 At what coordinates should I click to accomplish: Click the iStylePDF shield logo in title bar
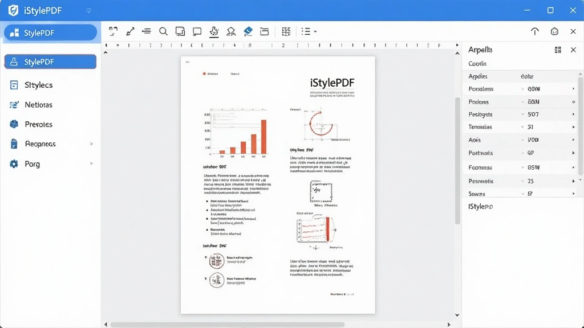click(x=14, y=10)
